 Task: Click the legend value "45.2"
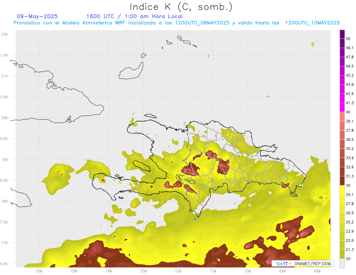tap(350, 75)
